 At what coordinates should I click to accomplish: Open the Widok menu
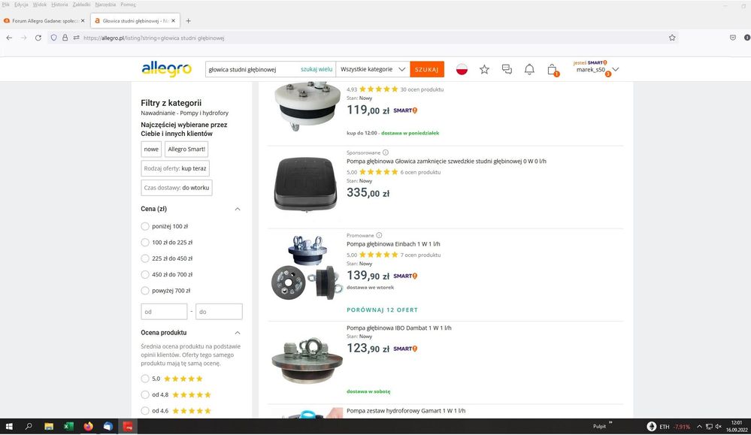pyautogui.click(x=40, y=5)
